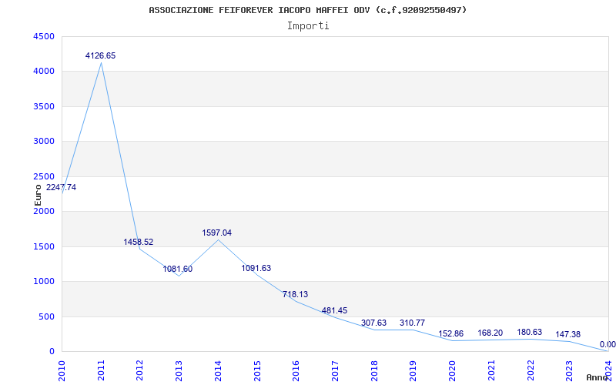This screenshot has height=385, width=616.
Task: Click the 2021 x-axis year label
Action: point(491,370)
